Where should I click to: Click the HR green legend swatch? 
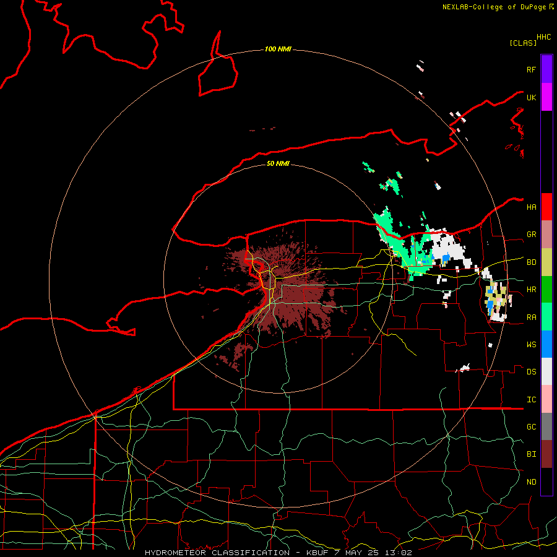[546, 290]
